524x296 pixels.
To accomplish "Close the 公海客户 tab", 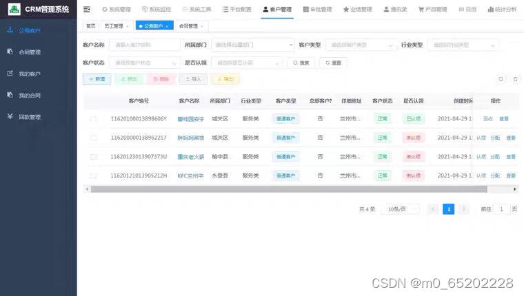I will pyautogui.click(x=167, y=26).
